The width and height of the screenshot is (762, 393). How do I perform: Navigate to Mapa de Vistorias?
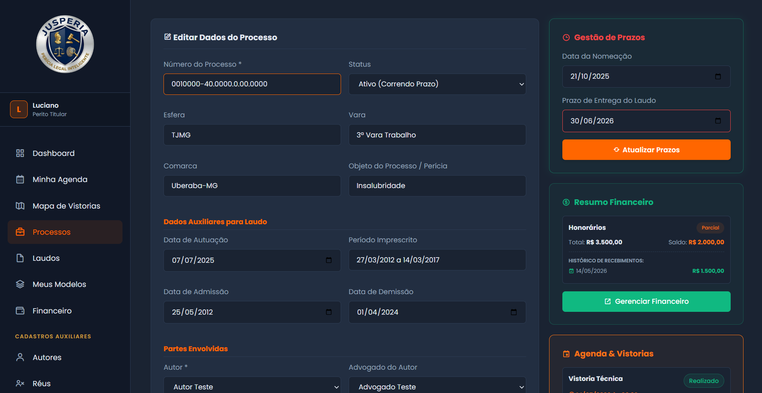(65, 206)
